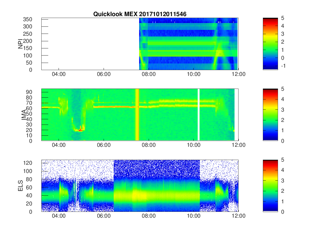Select the NPI y-axis label

(x=20, y=44)
